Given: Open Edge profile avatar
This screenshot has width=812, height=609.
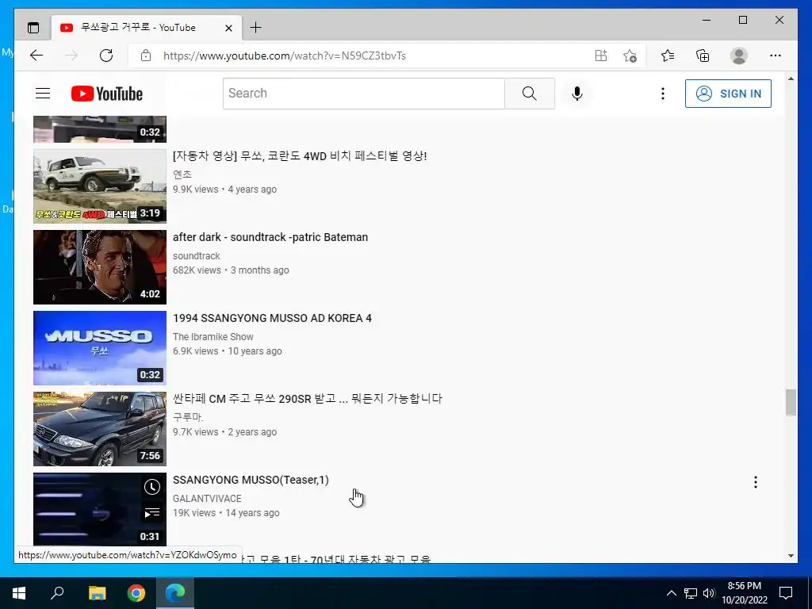Looking at the screenshot, I should 739,56.
